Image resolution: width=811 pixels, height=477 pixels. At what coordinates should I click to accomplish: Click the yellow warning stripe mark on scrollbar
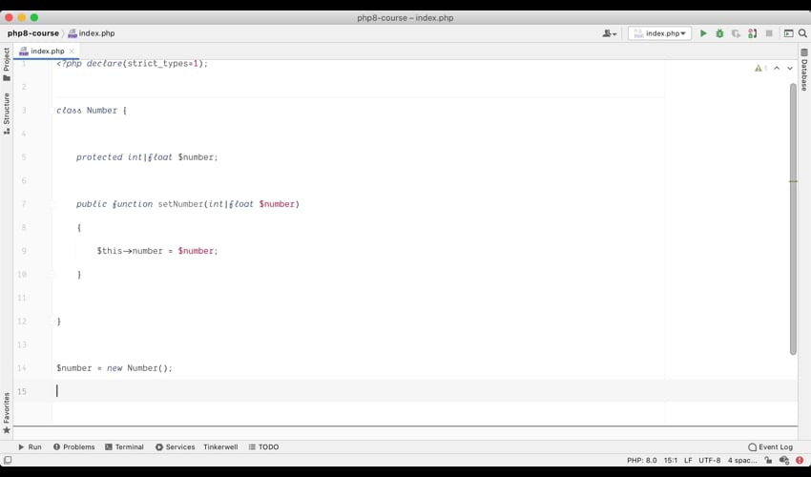click(794, 181)
